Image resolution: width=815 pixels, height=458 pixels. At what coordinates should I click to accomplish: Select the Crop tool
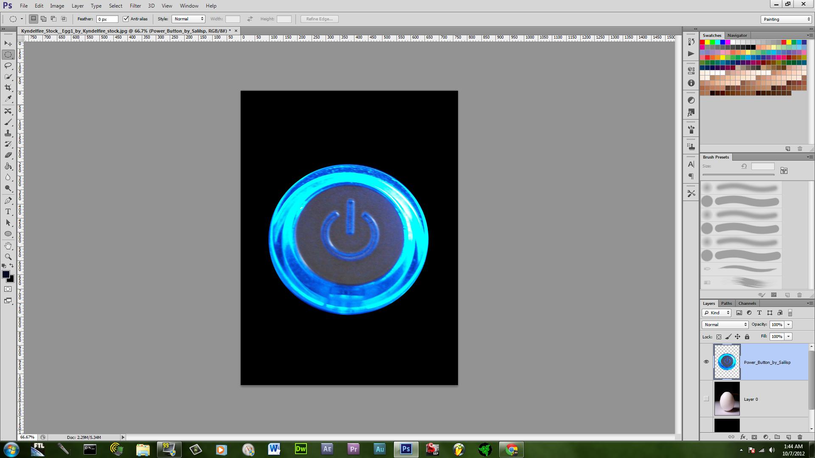[8, 88]
